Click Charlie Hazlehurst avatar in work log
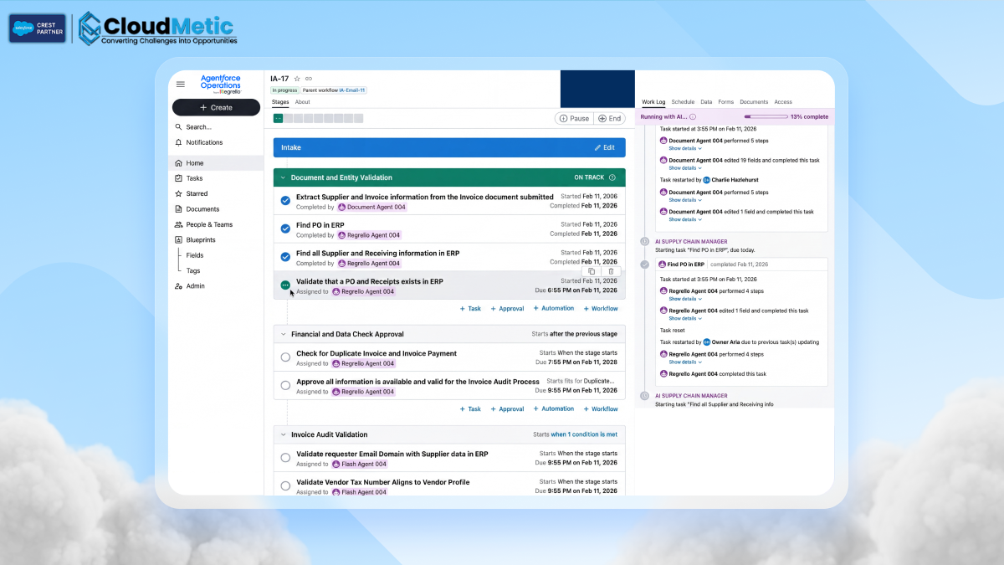 (706, 180)
